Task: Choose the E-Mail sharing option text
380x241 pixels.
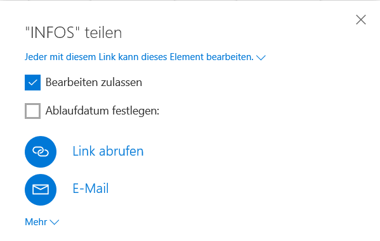Action: (91, 188)
